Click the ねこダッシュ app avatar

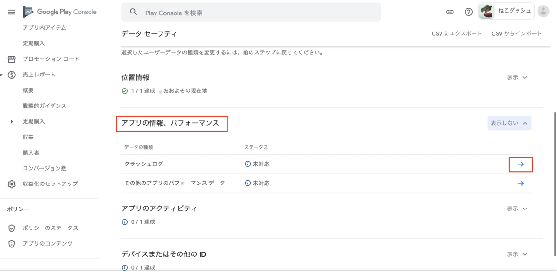click(486, 12)
